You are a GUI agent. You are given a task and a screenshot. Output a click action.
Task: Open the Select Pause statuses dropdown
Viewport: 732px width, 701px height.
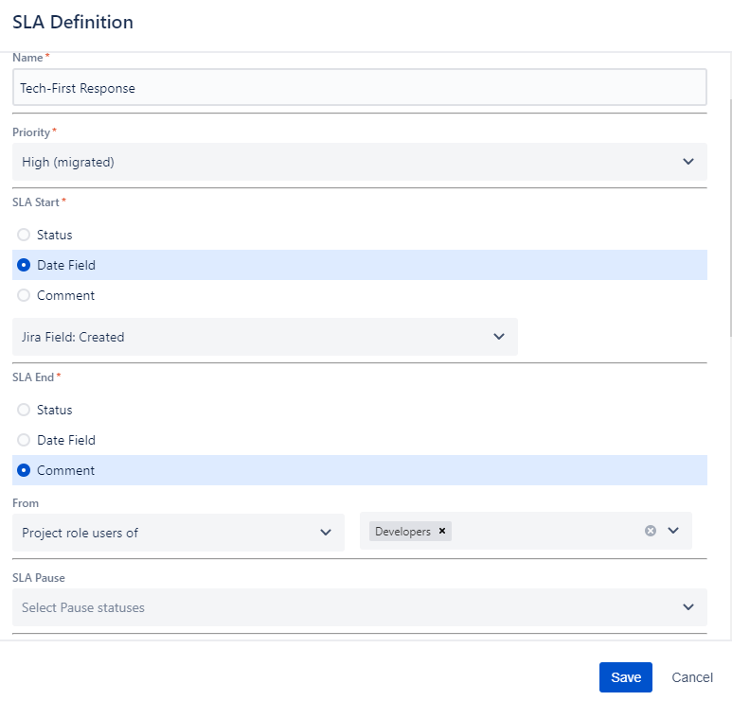pyautogui.click(x=688, y=607)
